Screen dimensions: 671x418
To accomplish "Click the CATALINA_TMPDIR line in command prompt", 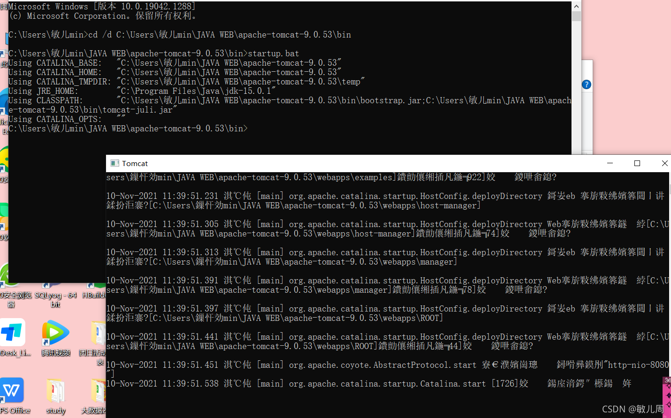I will tap(187, 82).
